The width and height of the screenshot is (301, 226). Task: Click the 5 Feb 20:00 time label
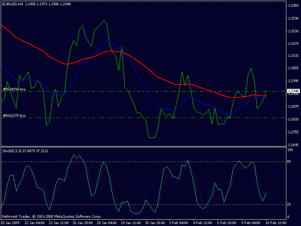[x=227, y=223]
